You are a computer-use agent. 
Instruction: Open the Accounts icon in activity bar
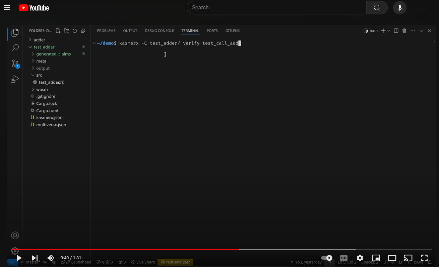pos(15,235)
